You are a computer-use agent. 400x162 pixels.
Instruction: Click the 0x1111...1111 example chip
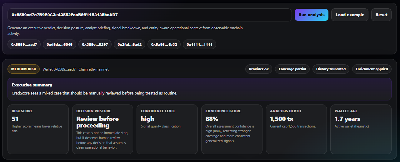pyautogui.click(x=199, y=44)
